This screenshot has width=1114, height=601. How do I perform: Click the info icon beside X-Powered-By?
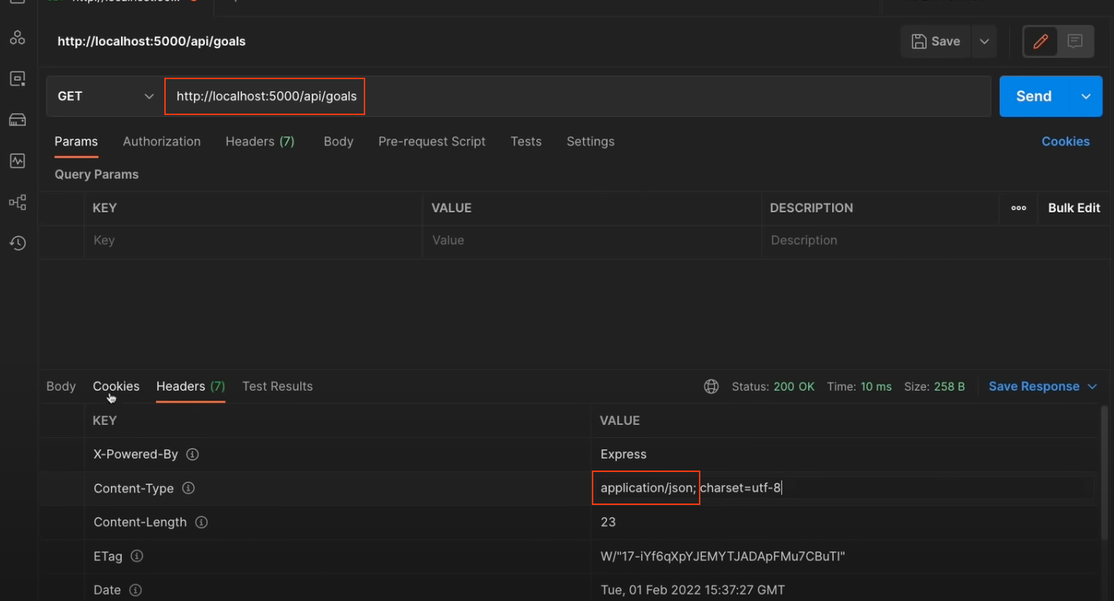(192, 454)
